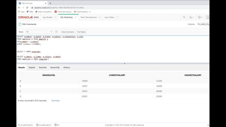Click lowest salary value 16501

click(x=85, y=91)
